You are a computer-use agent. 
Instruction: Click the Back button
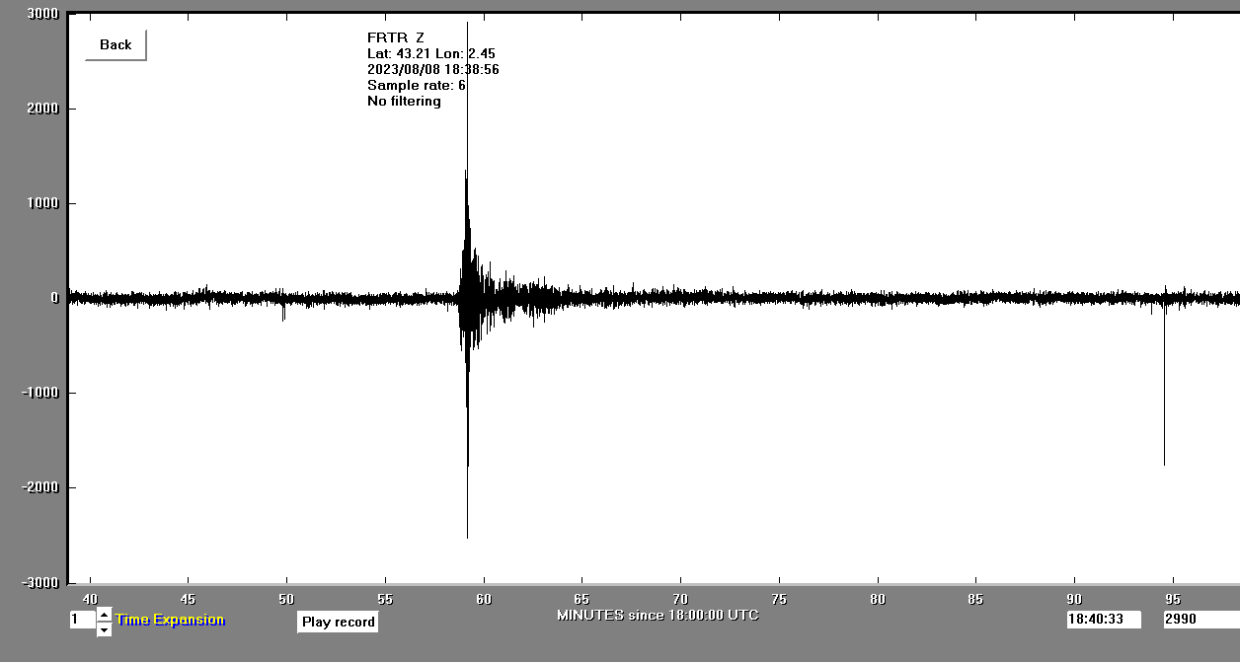(116, 44)
